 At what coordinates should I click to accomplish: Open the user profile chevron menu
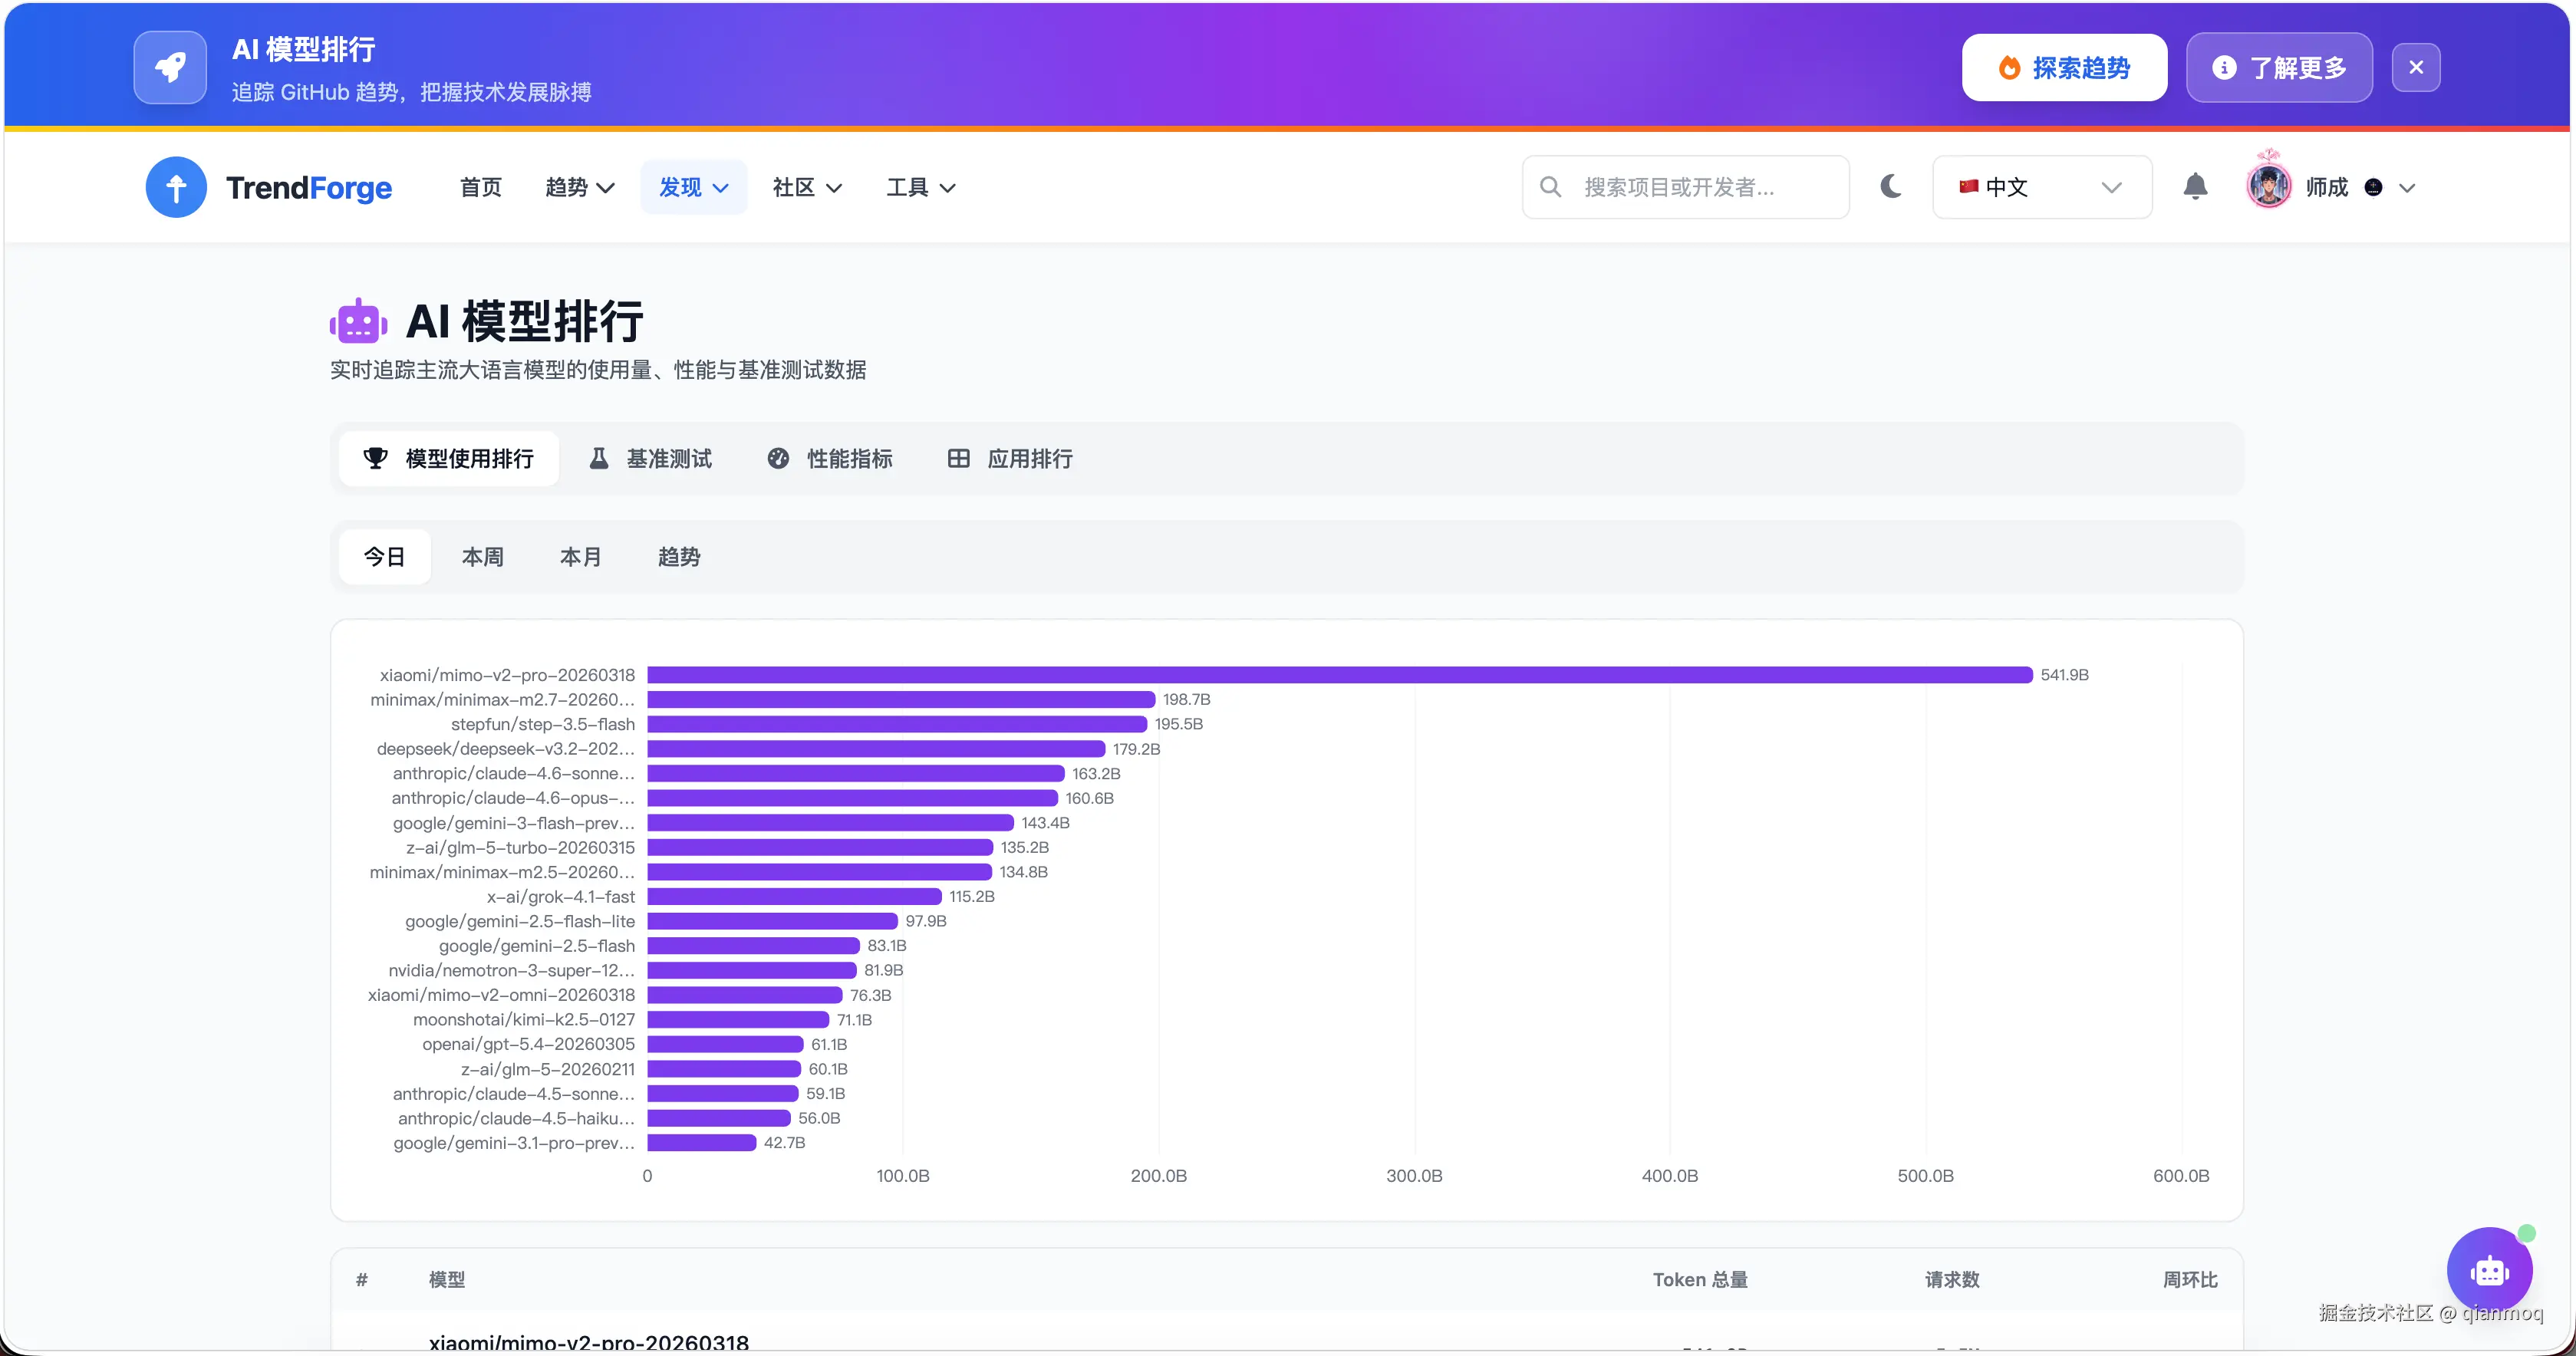click(2409, 188)
